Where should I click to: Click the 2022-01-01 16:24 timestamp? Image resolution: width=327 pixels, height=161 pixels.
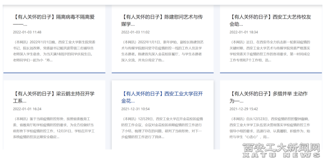[27, 109]
